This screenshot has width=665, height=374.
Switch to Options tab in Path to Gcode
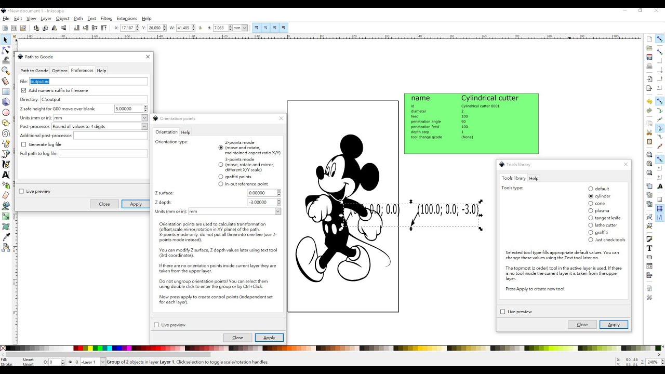point(59,71)
